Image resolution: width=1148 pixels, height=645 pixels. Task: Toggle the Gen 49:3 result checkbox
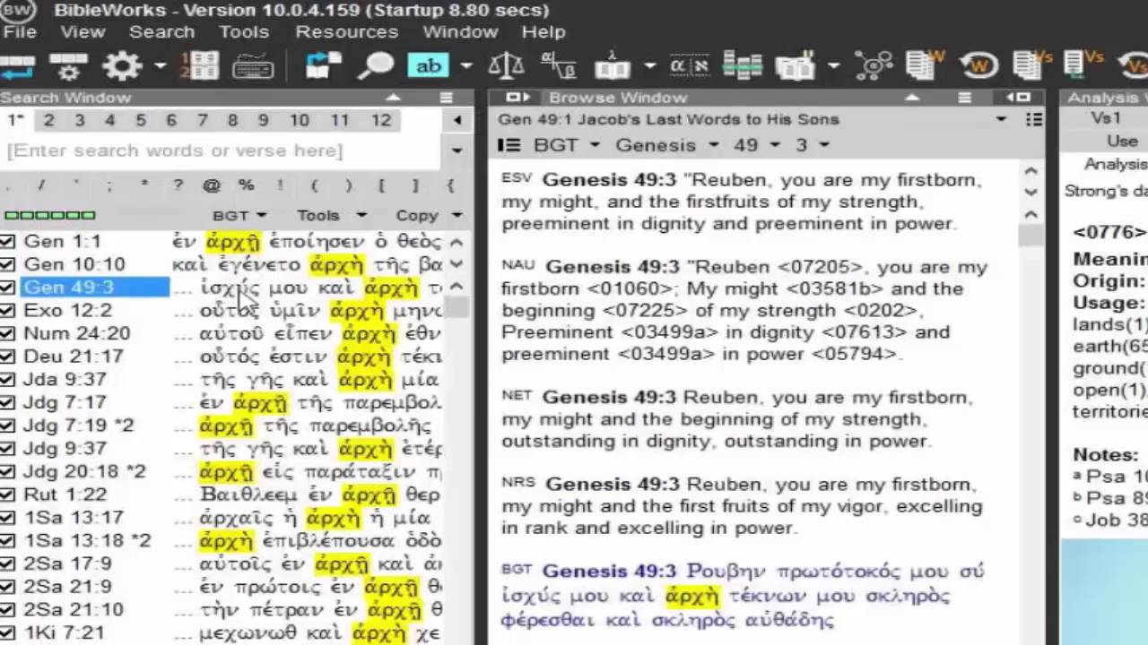[7, 288]
